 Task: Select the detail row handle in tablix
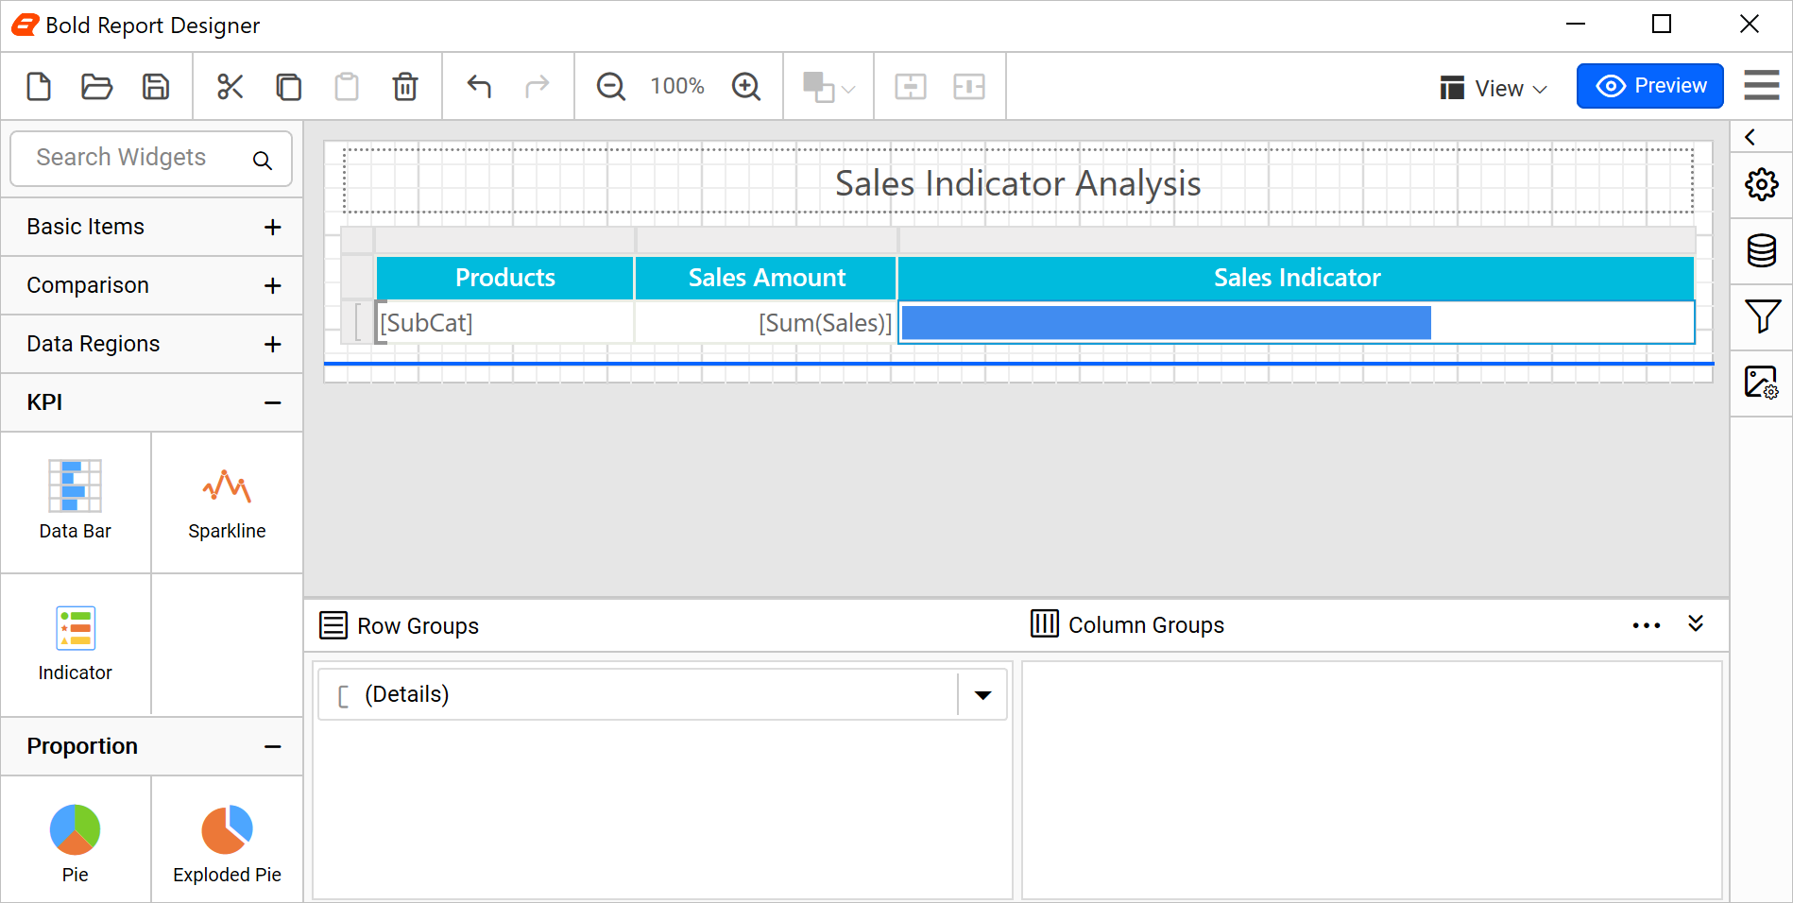[358, 323]
